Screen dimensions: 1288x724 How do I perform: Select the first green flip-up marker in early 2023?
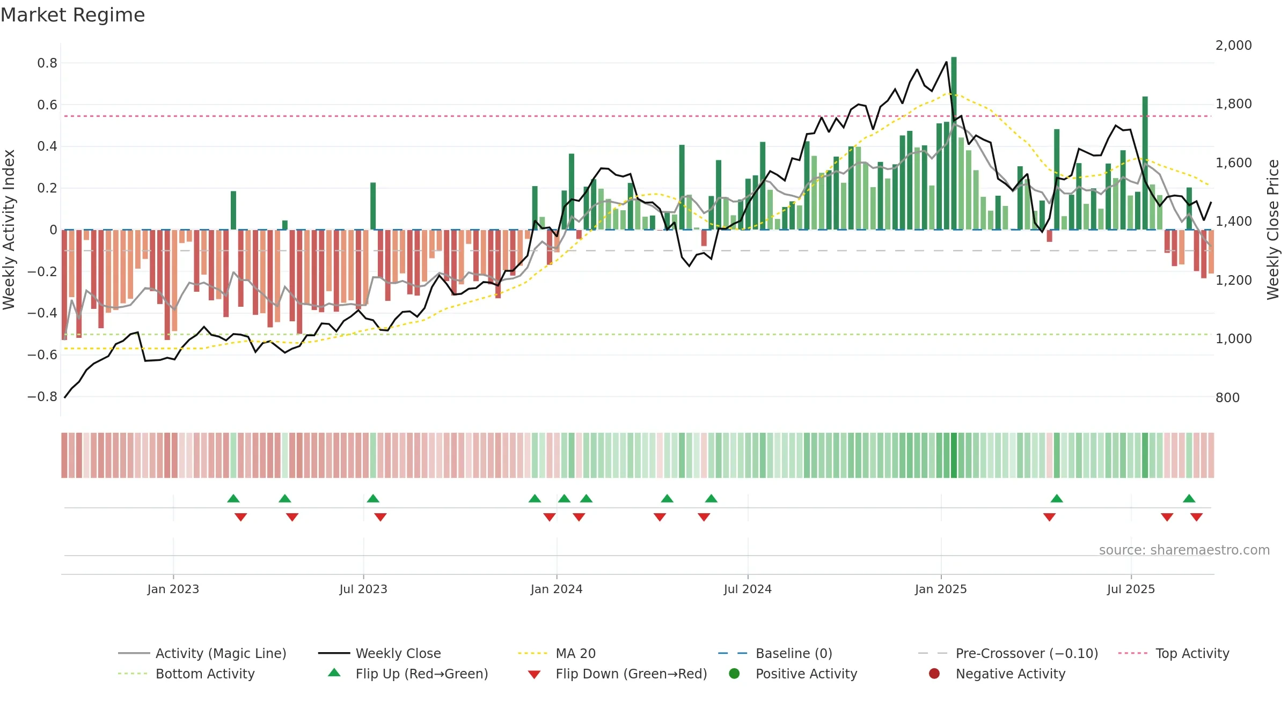click(233, 498)
